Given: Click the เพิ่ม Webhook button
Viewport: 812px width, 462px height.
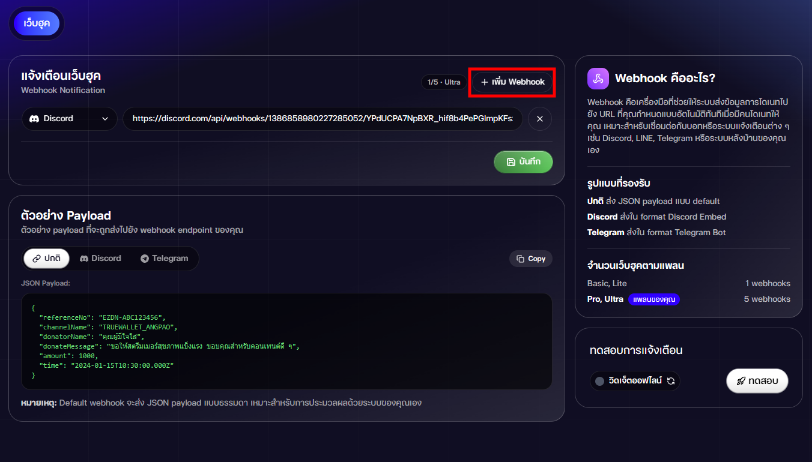Looking at the screenshot, I should pos(512,82).
